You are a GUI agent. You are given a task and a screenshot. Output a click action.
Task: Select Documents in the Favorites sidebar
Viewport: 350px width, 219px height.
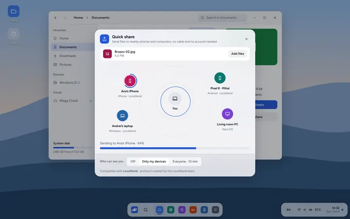73,47
